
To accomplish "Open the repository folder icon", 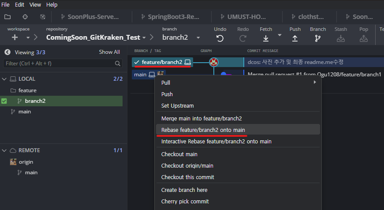I will 7,17.
